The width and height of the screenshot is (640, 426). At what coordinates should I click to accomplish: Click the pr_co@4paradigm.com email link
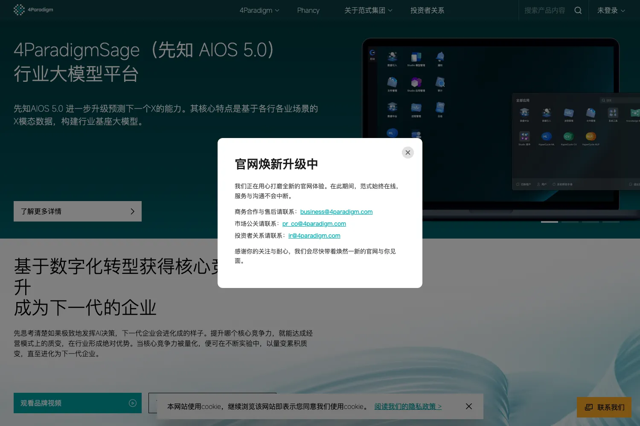click(314, 224)
